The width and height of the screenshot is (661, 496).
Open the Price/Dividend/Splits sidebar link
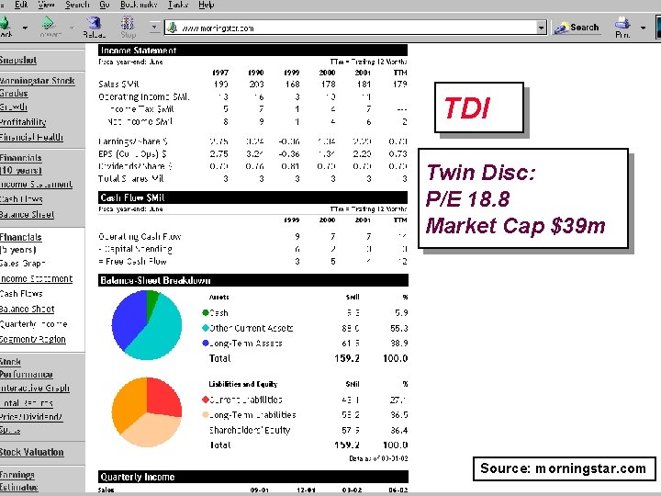[x=31, y=423]
